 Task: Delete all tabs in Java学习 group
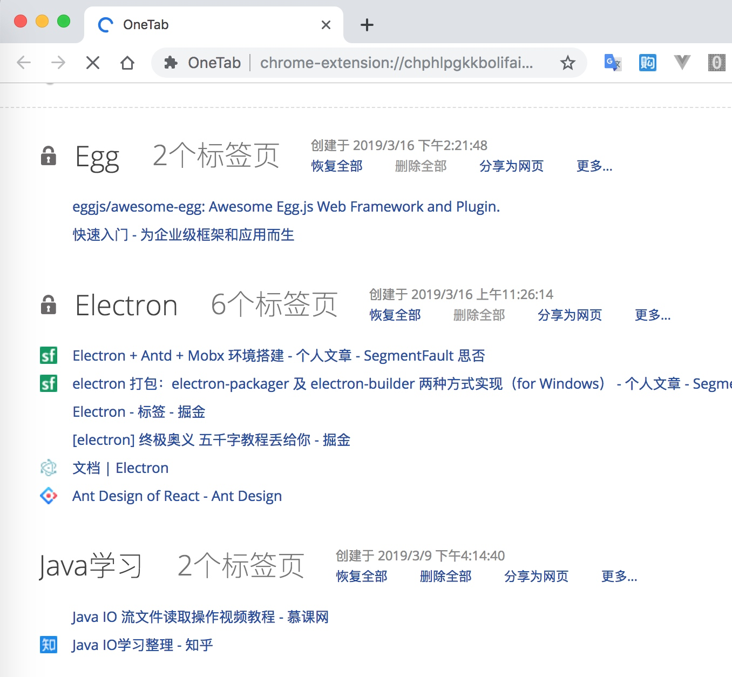tap(446, 576)
